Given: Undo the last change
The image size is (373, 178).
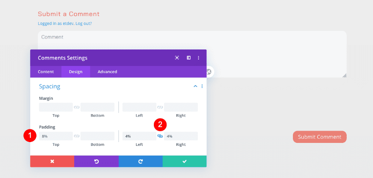Looking at the screenshot, I should [96, 162].
